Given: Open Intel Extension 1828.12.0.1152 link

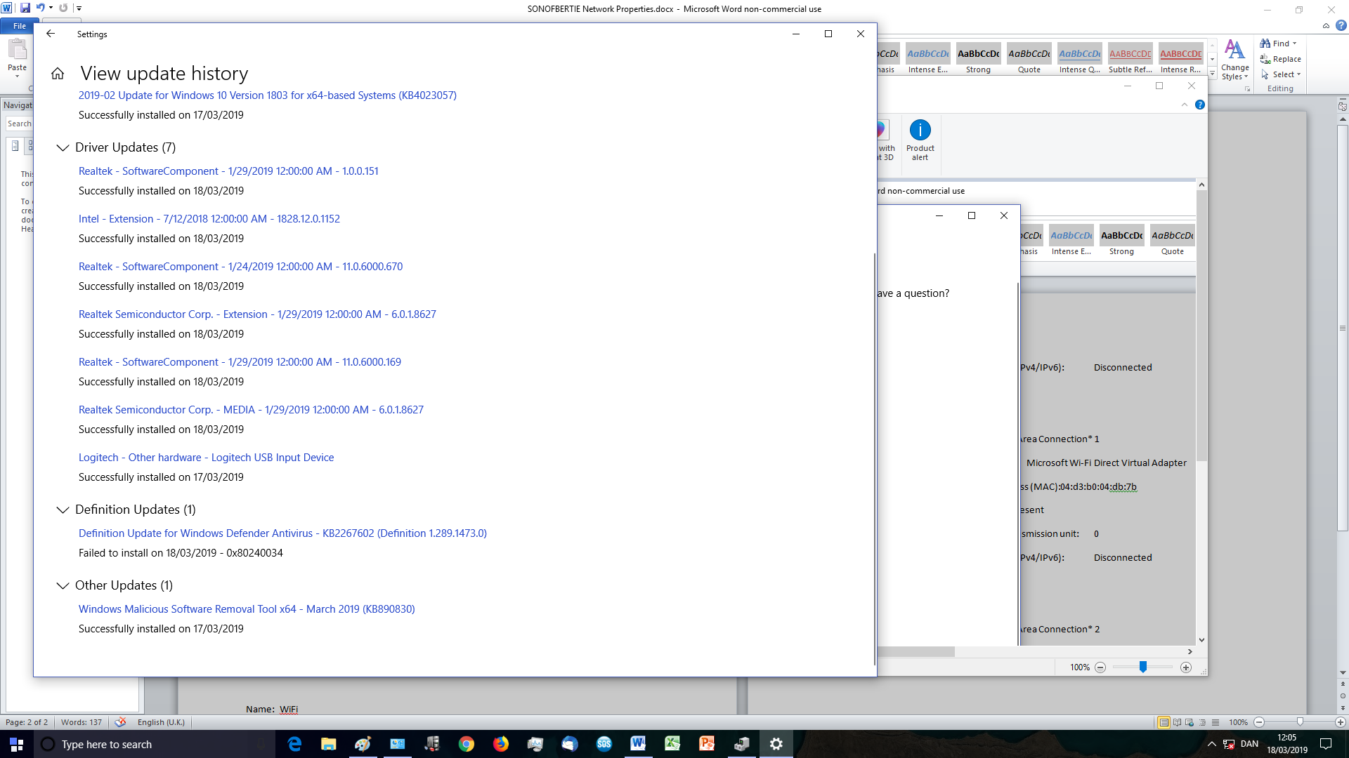Looking at the screenshot, I should (209, 219).
